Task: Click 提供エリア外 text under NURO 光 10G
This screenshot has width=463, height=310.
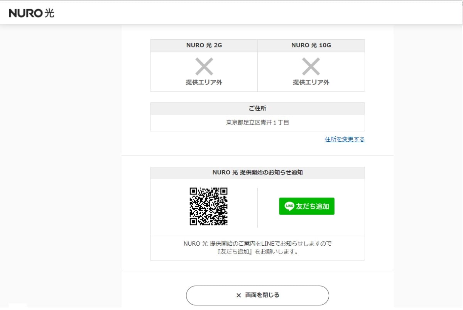Action: point(311,82)
